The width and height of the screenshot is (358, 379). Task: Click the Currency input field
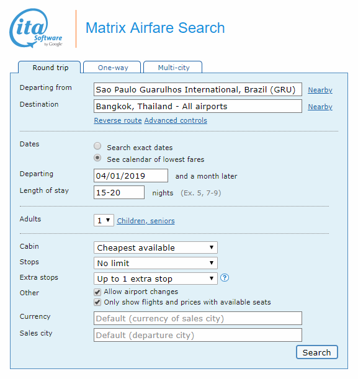(198, 318)
